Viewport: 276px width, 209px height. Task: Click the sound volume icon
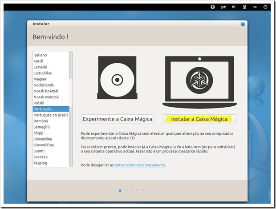(234, 7)
